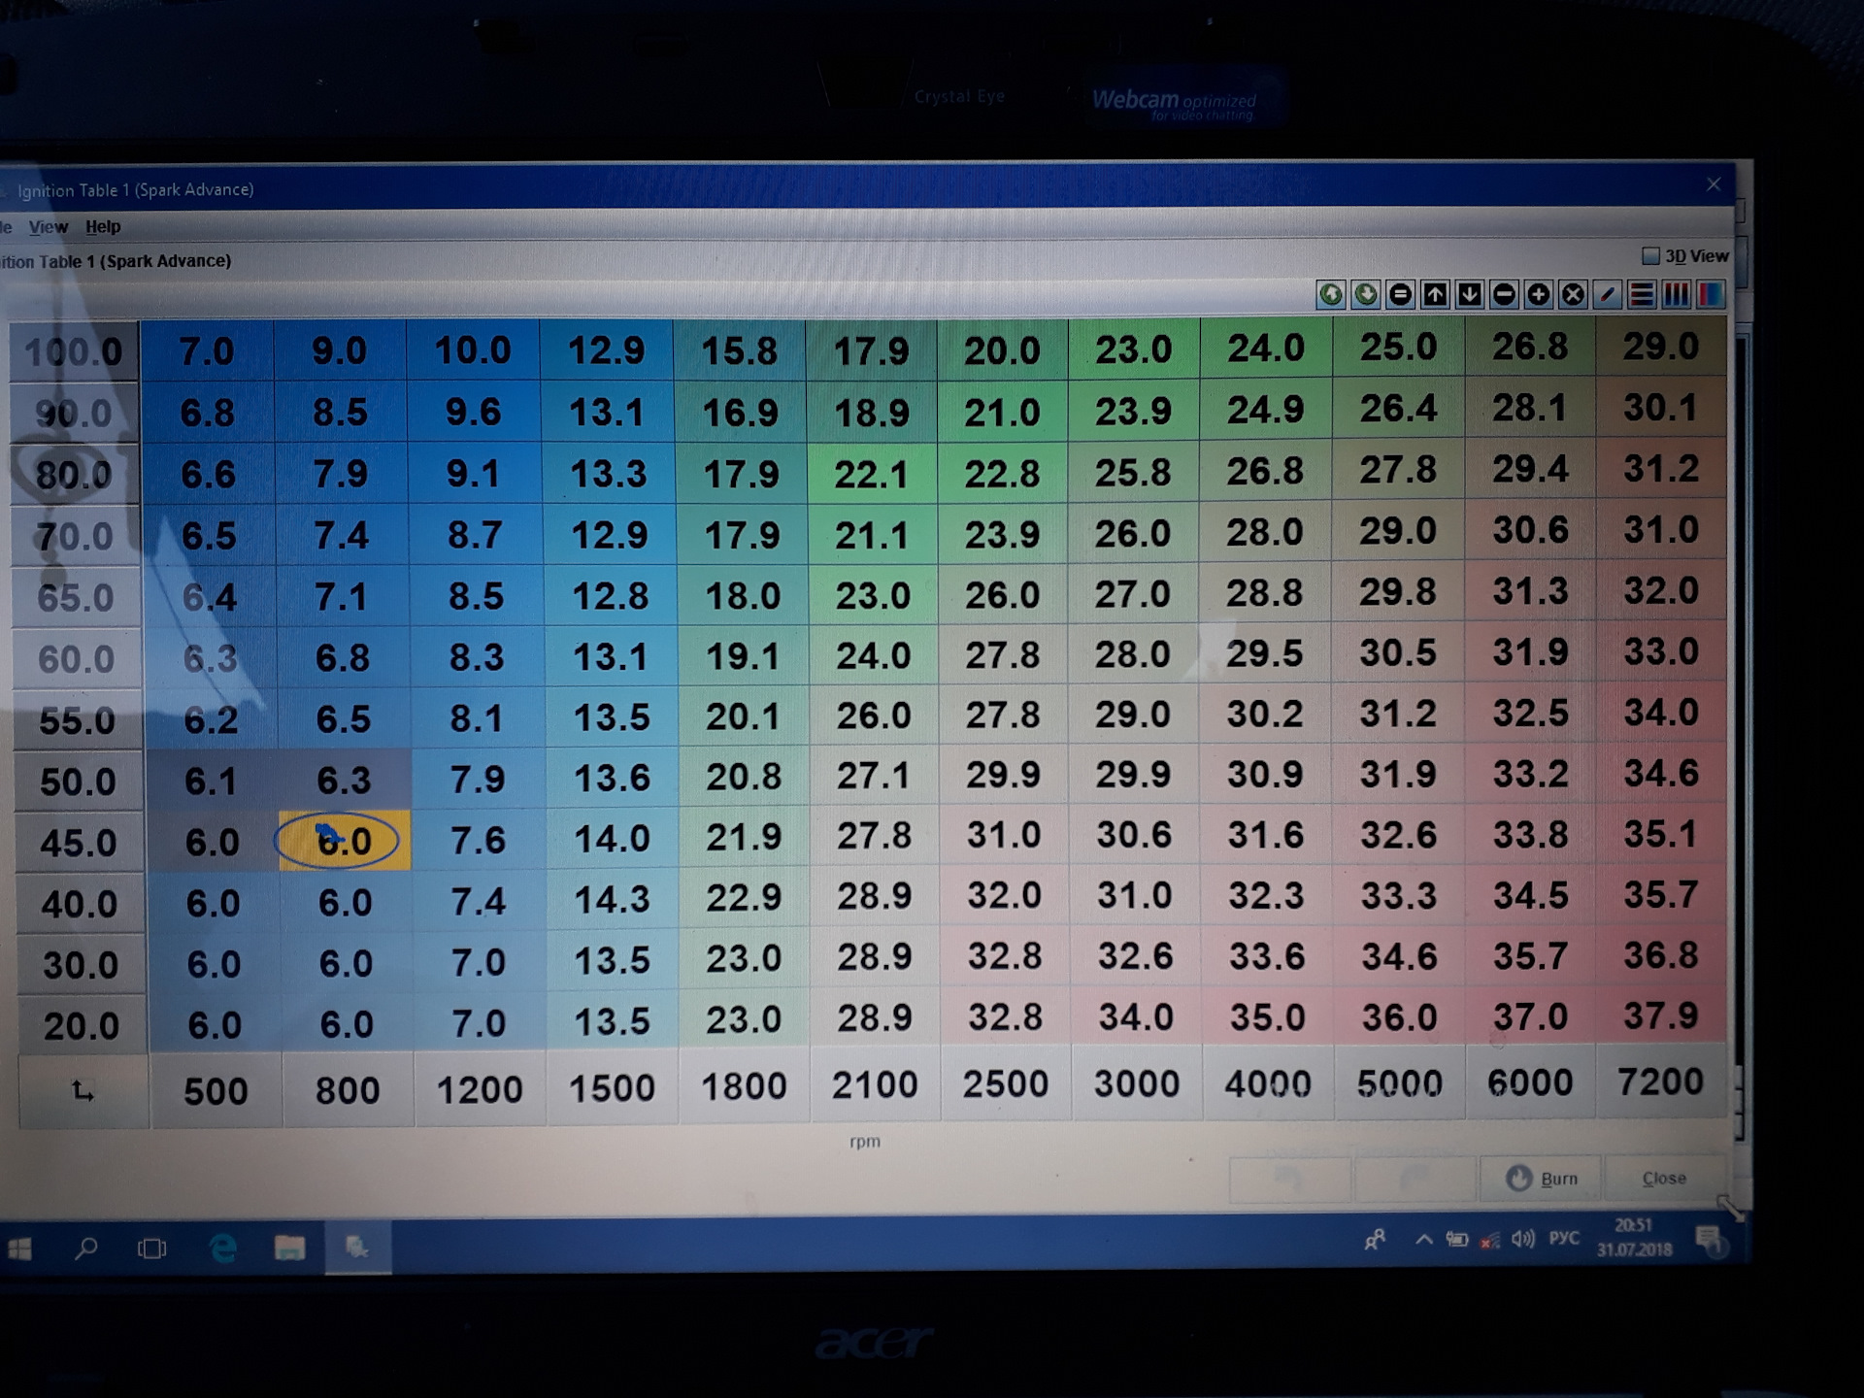Click the plus circle toolbar icon
Screen dimensions: 1864x1398
[1539, 294]
